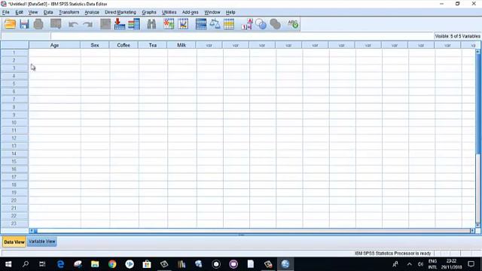
Task: Open the Variables info icon
Action: point(134,24)
